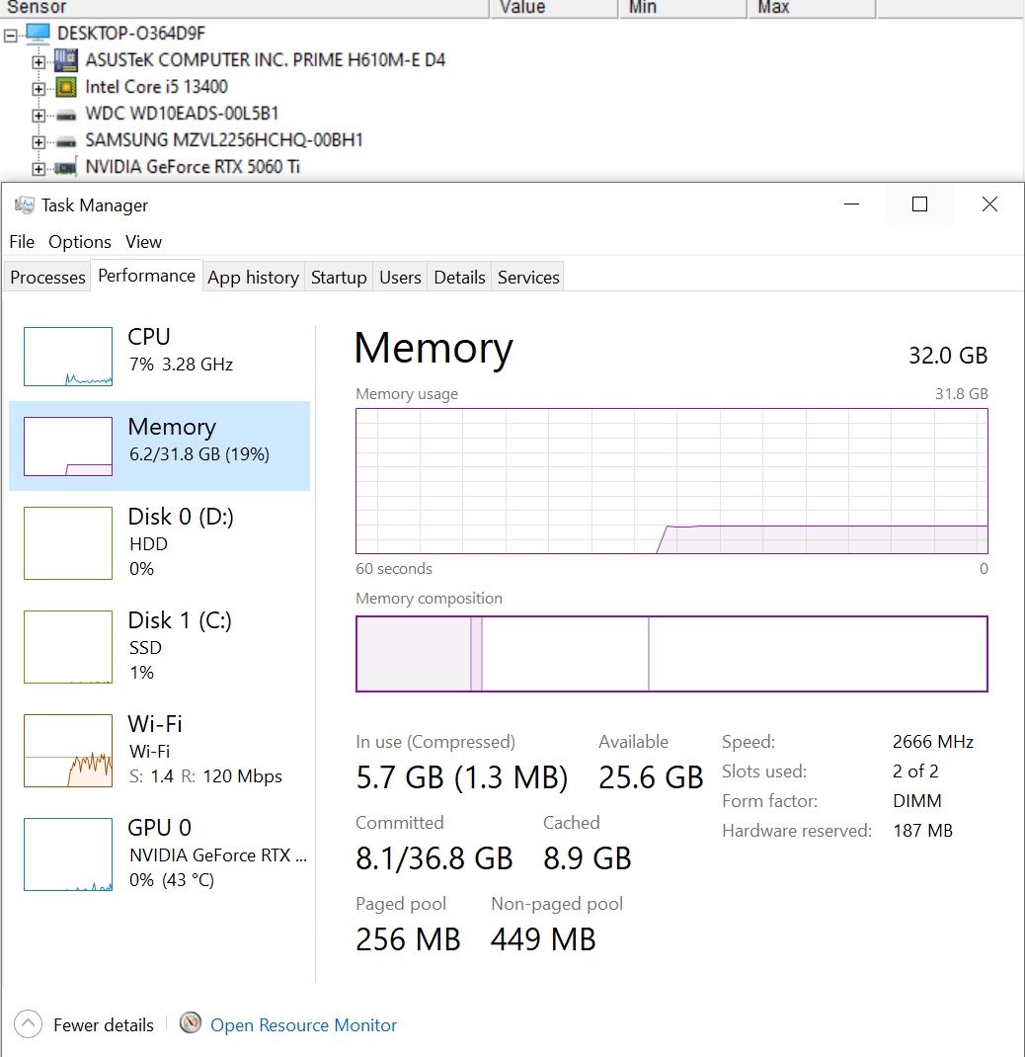Expand the NVIDIA GeForce RTX 5060 Ti node
Image resolution: width=1025 pixels, height=1057 pixels.
[x=39, y=169]
